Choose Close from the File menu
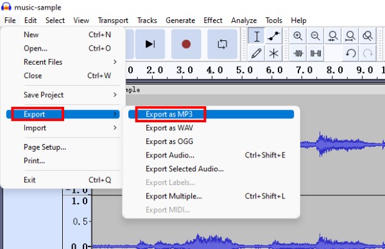This screenshot has height=249, width=385. 63,76
